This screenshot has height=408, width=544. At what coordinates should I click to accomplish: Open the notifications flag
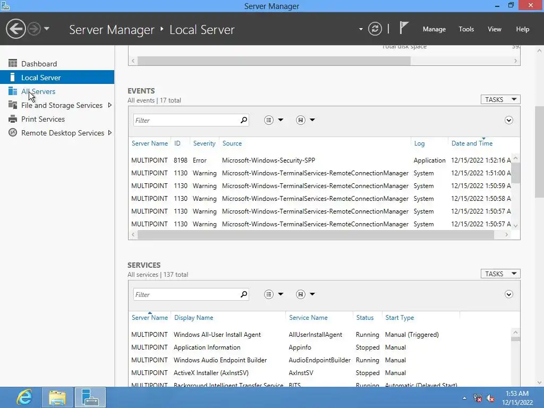(x=404, y=28)
